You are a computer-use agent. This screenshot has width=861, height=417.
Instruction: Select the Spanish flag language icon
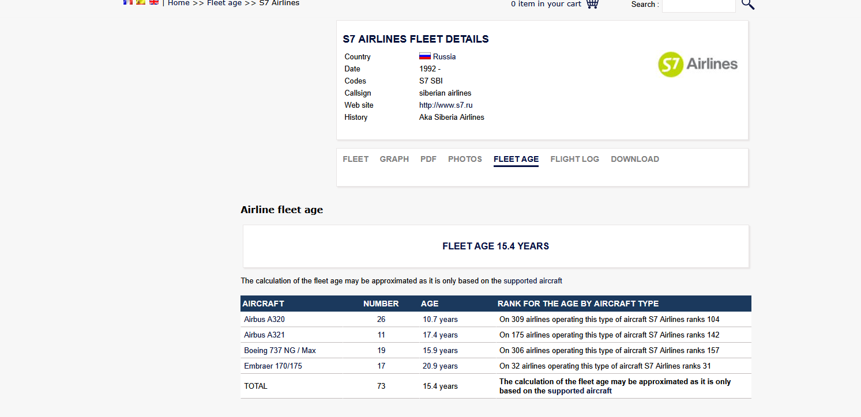click(x=141, y=2)
